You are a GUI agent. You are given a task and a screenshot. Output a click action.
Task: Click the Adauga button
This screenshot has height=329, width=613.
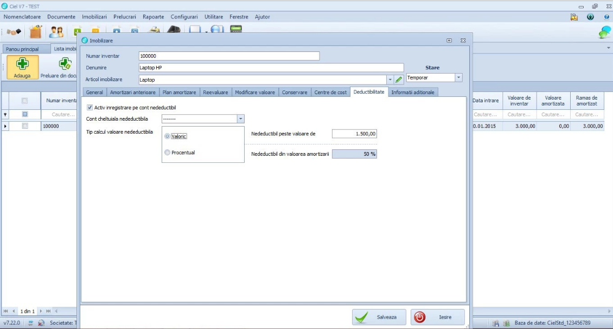[22, 67]
